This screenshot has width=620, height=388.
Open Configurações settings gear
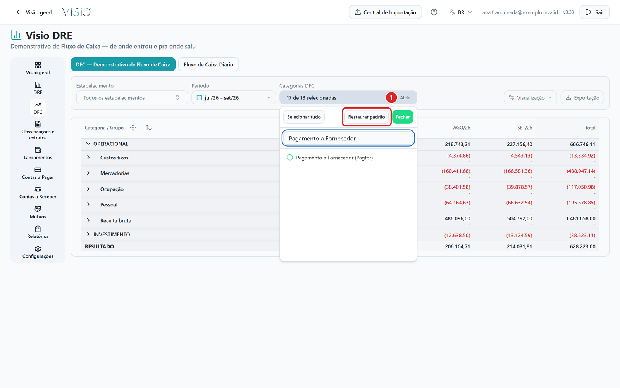(x=38, y=252)
